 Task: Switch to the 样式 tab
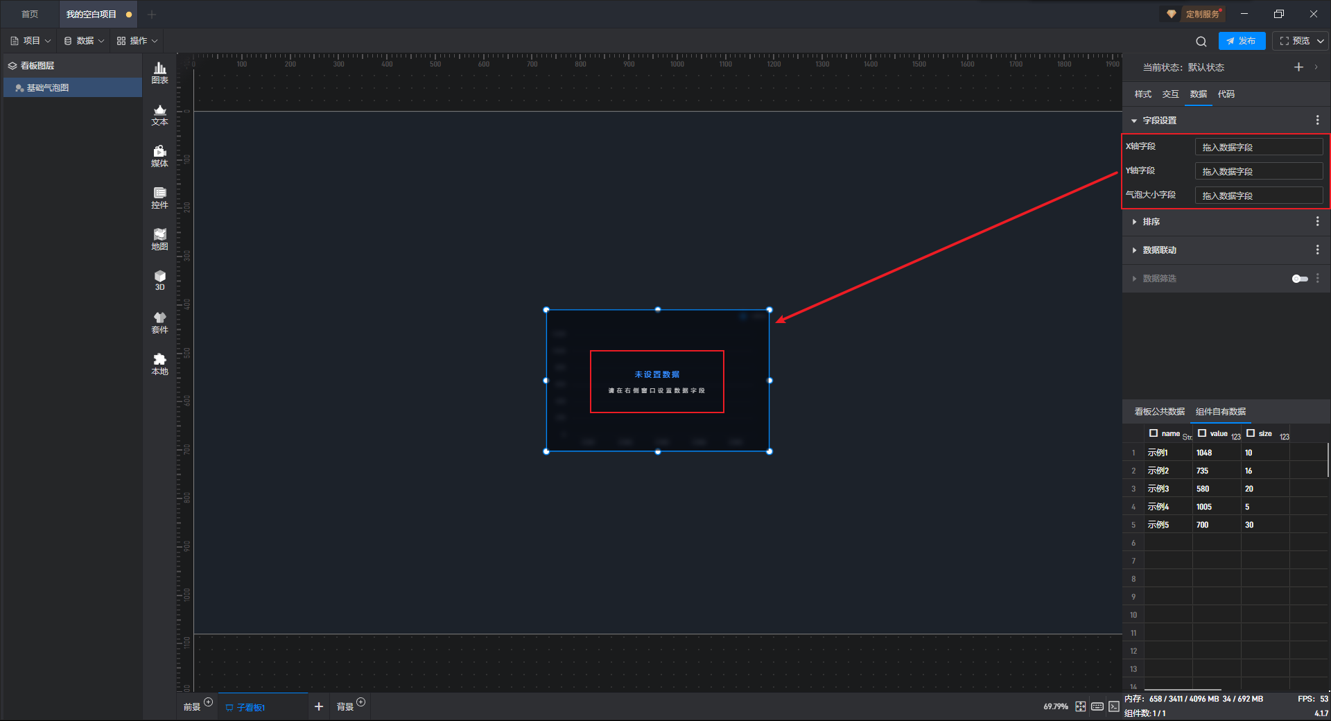[x=1142, y=94]
